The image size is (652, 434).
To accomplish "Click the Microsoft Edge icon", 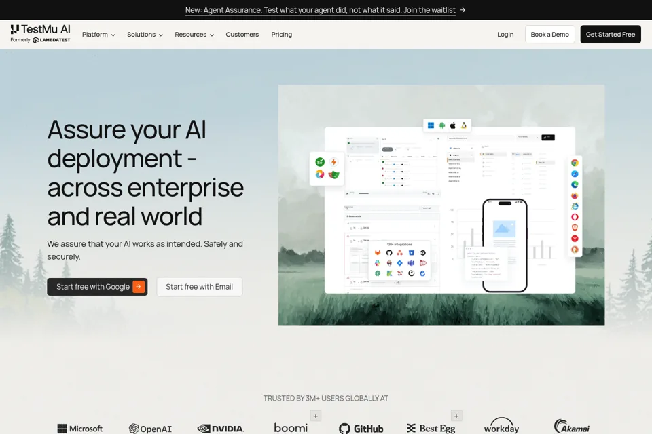I will (575, 184).
